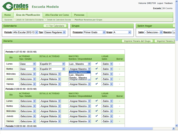Expand the Tipo "Clases Regulares" dropdown

55,32
